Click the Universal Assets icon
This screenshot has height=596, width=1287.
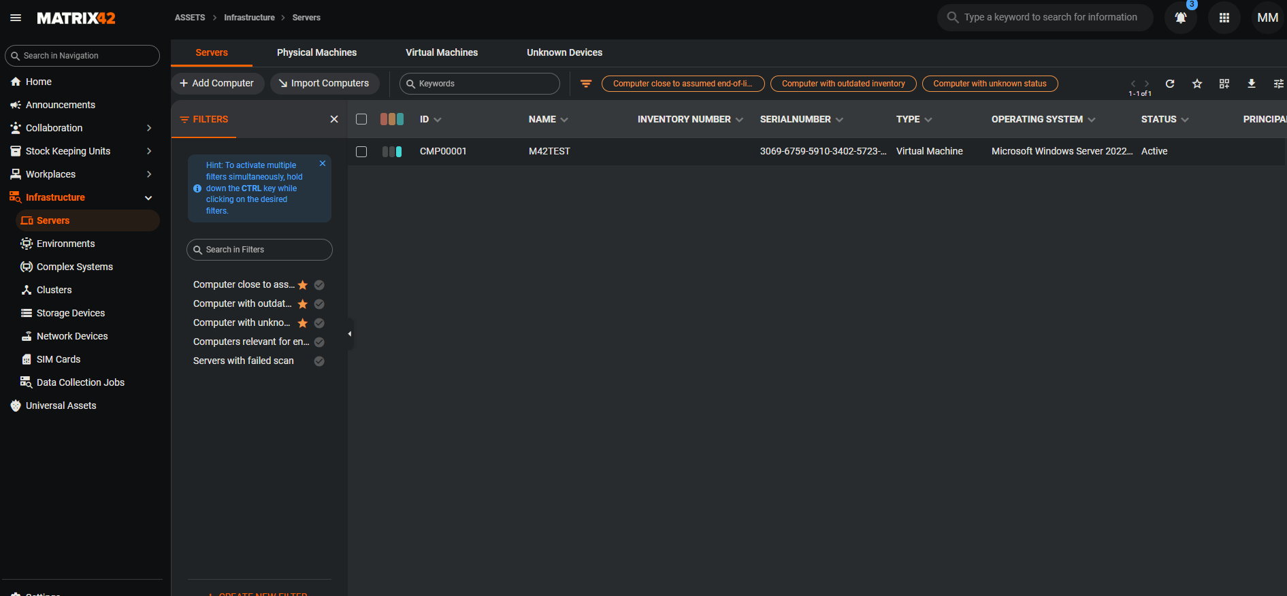(16, 405)
